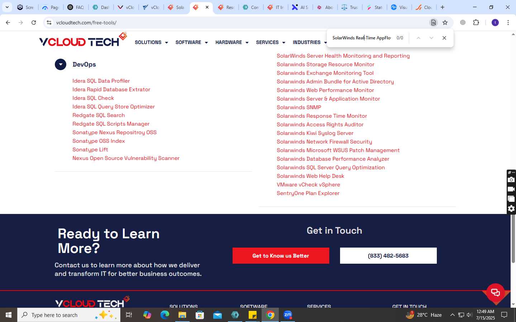The image size is (516, 322).
Task: Open the Chrome three-dot menu
Action: pyautogui.click(x=508, y=23)
